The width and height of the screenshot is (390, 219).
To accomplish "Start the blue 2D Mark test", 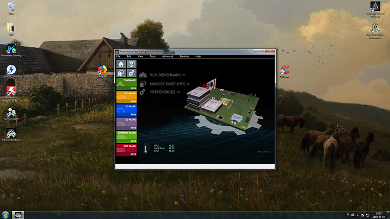I will (127, 111).
